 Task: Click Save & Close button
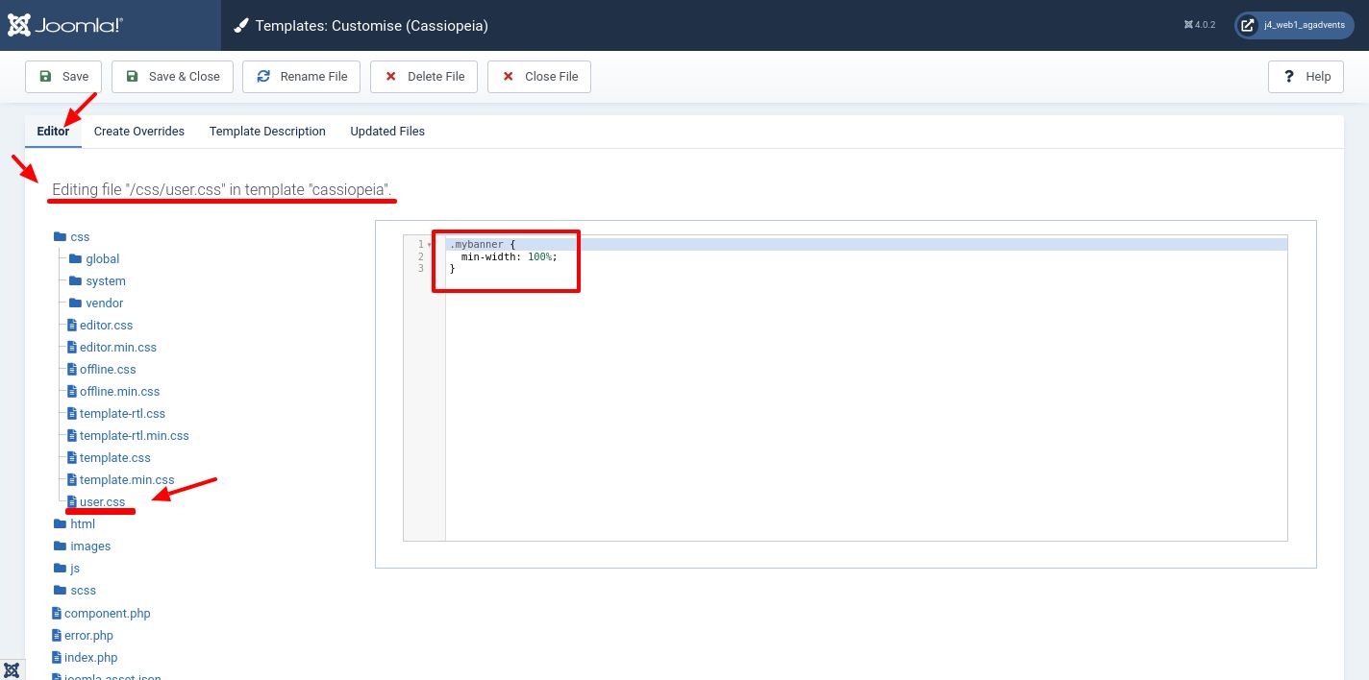172,77
